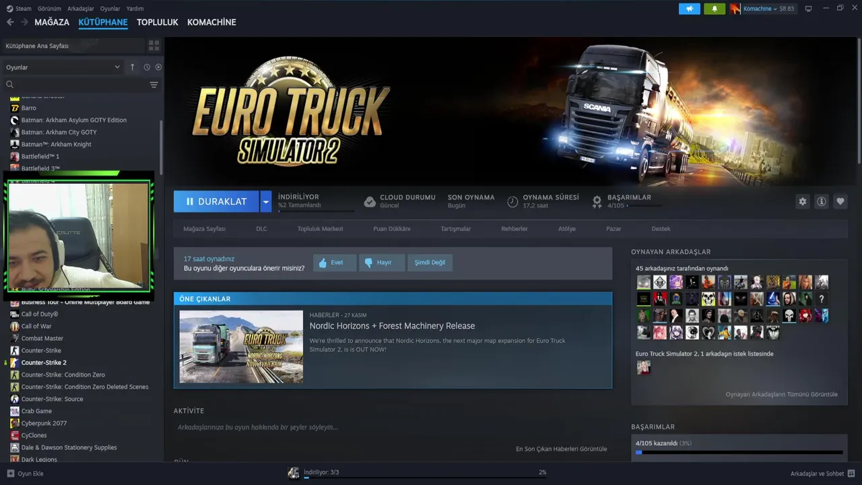Show game info icon
Image resolution: width=862 pixels, height=485 pixels.
click(821, 201)
